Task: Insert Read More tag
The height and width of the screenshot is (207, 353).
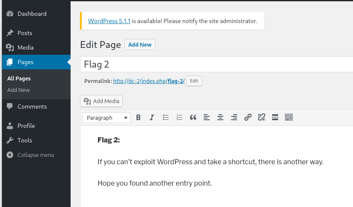Action: 275,118
